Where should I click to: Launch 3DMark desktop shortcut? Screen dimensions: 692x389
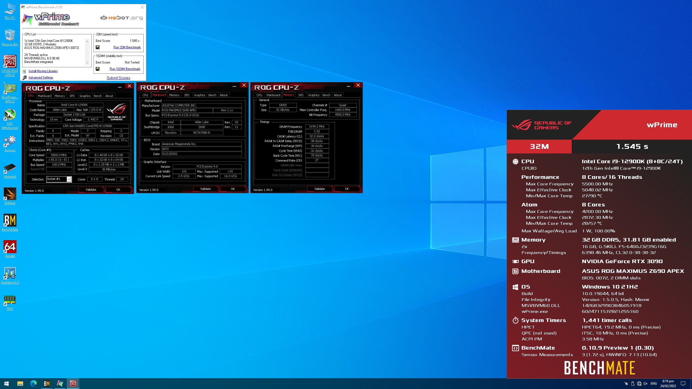(10, 196)
